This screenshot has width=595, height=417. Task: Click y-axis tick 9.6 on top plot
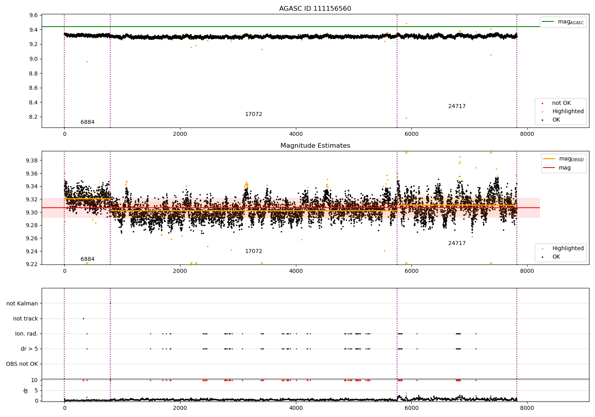coord(34,15)
